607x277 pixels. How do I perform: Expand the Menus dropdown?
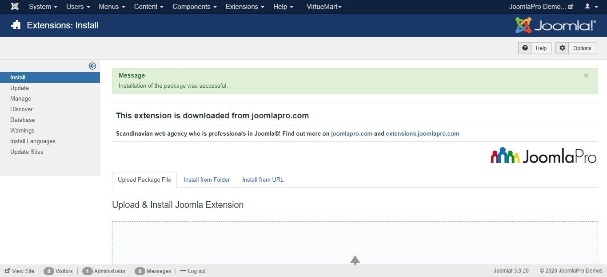112,7
